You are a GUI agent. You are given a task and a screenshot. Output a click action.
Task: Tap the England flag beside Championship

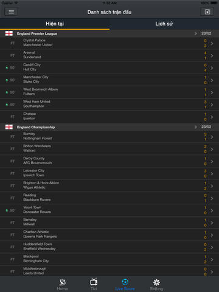9,127
